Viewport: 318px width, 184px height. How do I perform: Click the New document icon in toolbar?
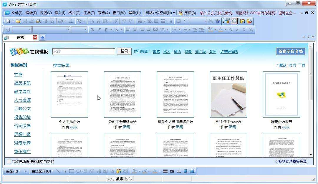pos(8,21)
